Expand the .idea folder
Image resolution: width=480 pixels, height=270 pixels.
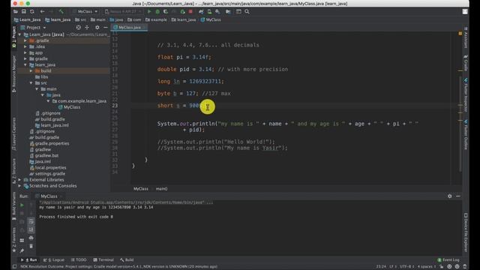click(25, 46)
